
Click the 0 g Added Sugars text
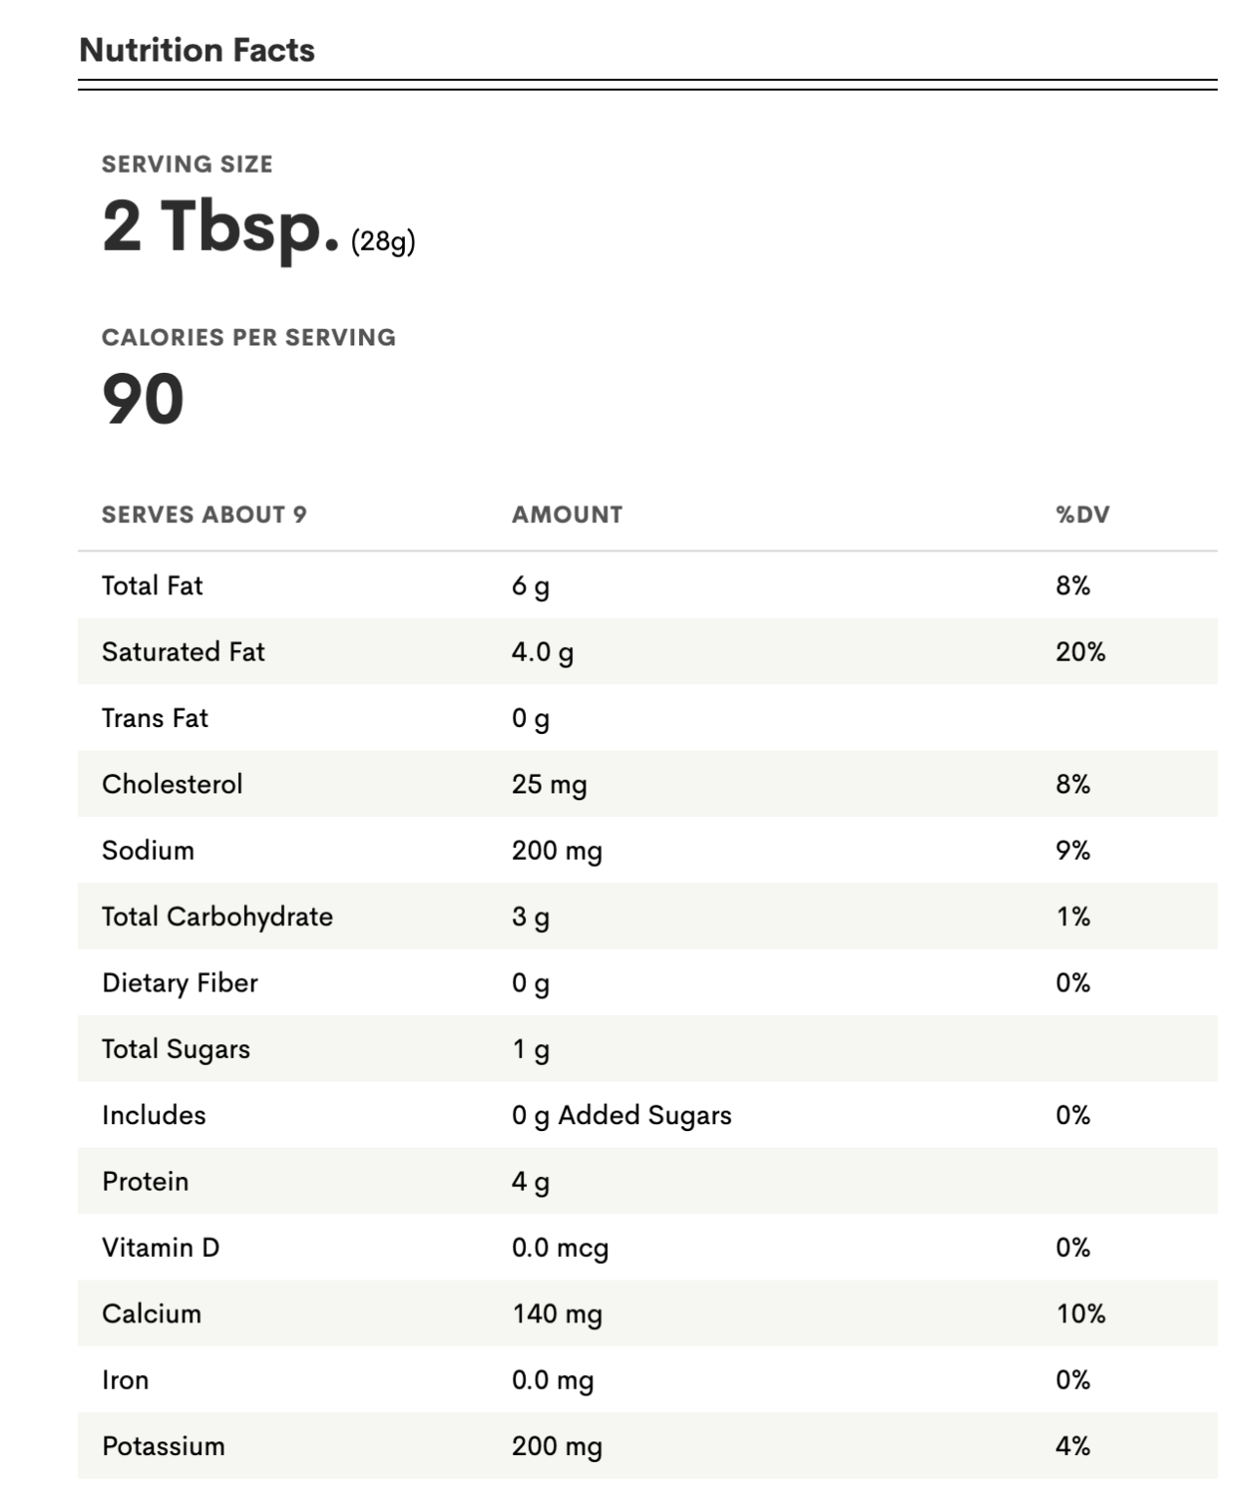tap(622, 1115)
